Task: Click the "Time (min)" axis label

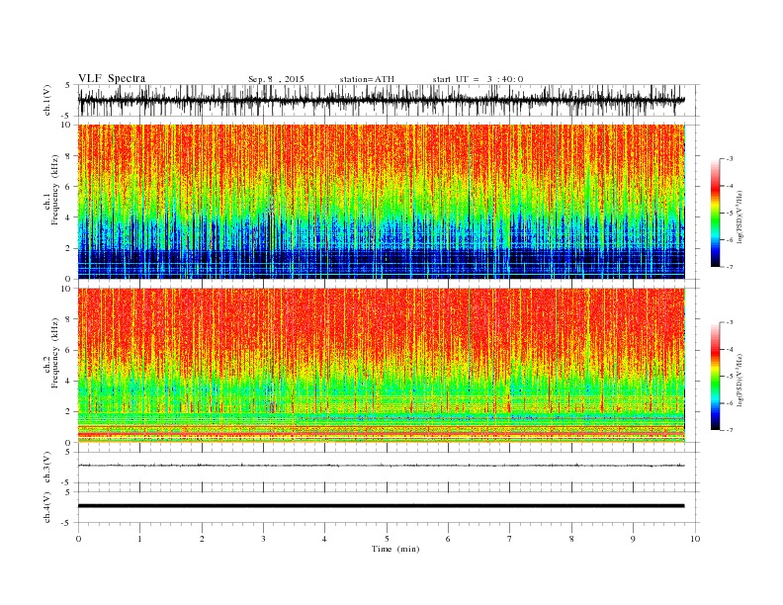Action: click(x=395, y=549)
